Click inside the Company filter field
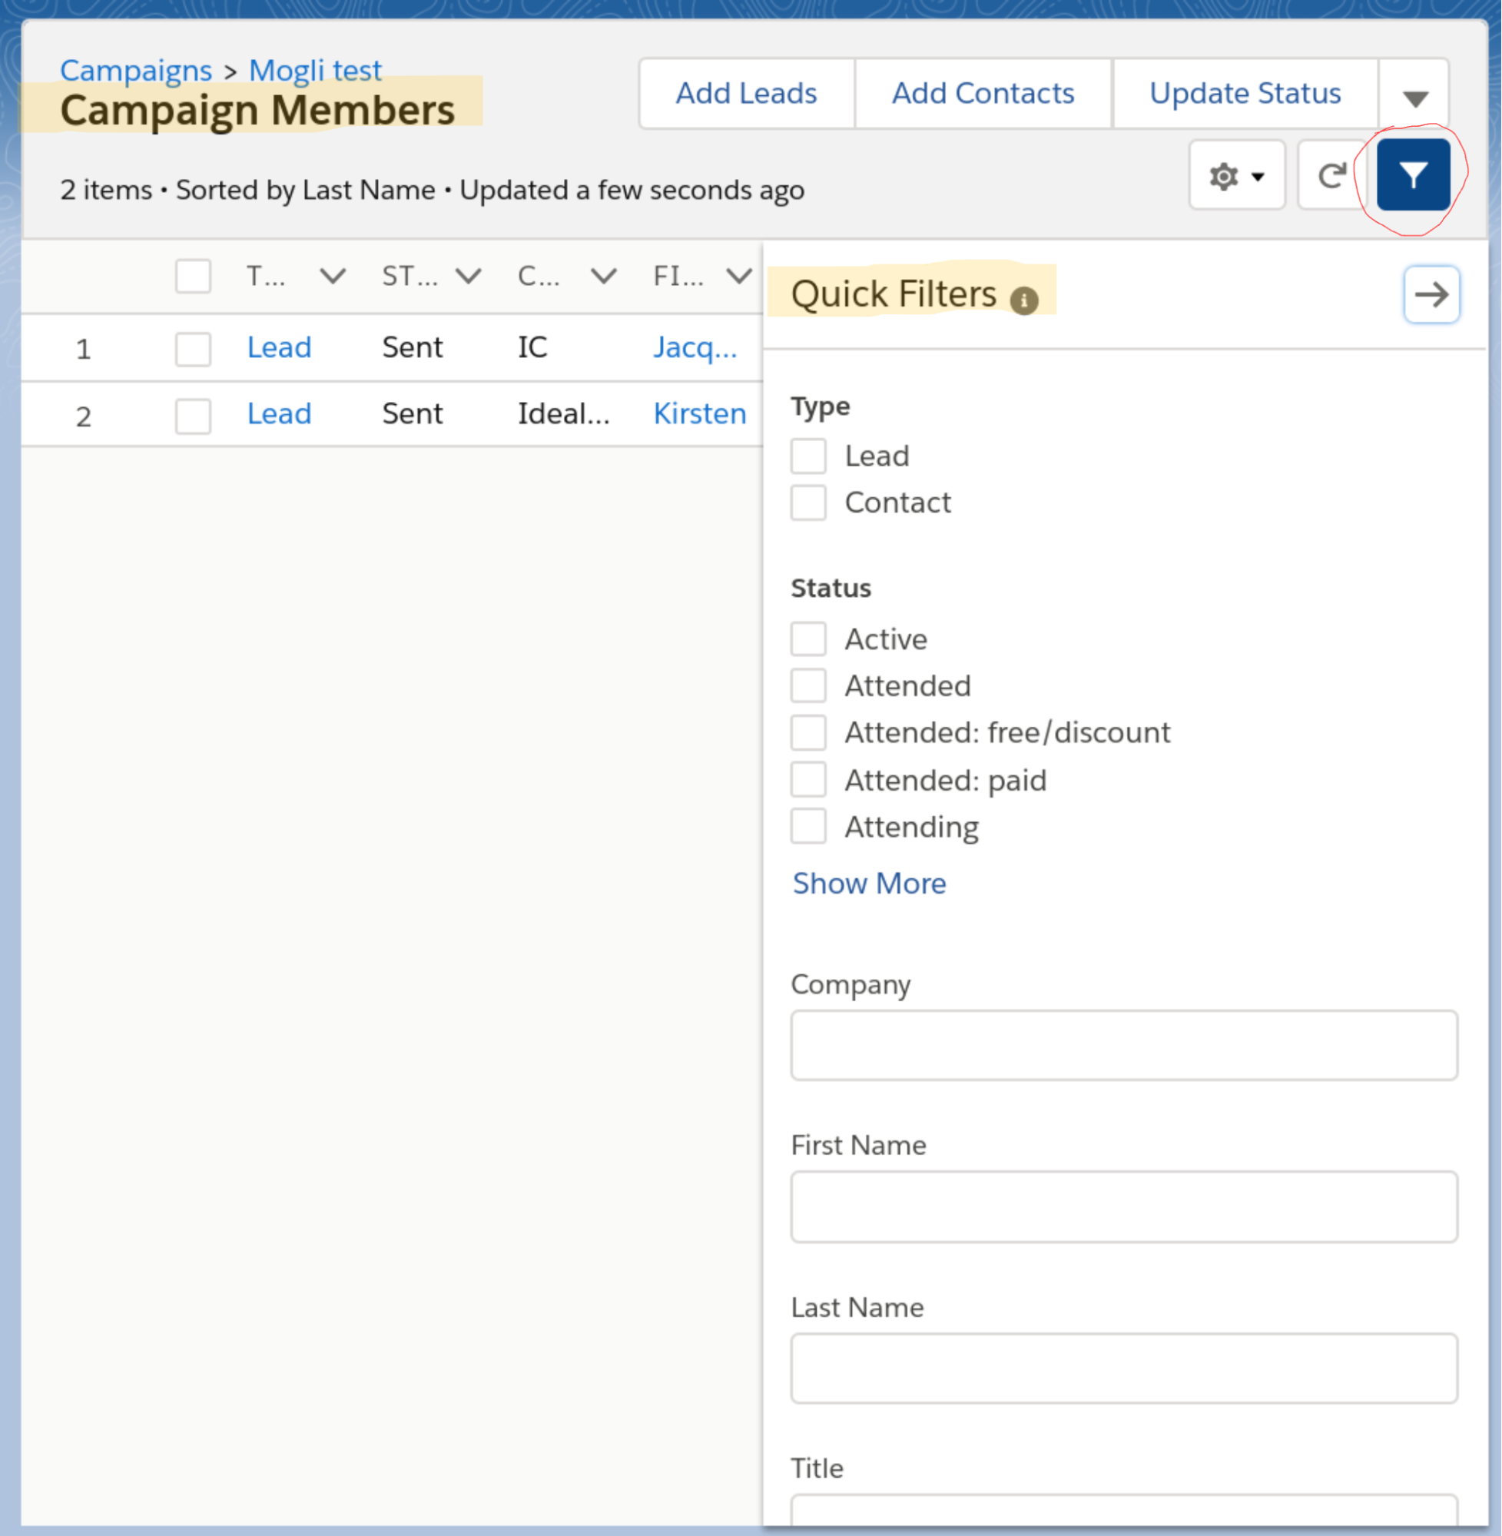The height and width of the screenshot is (1536, 1502). pos(1123,1045)
